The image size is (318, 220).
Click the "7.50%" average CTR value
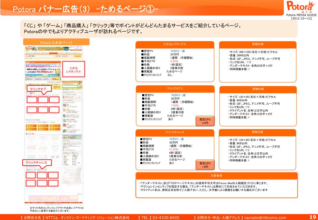click(175, 105)
